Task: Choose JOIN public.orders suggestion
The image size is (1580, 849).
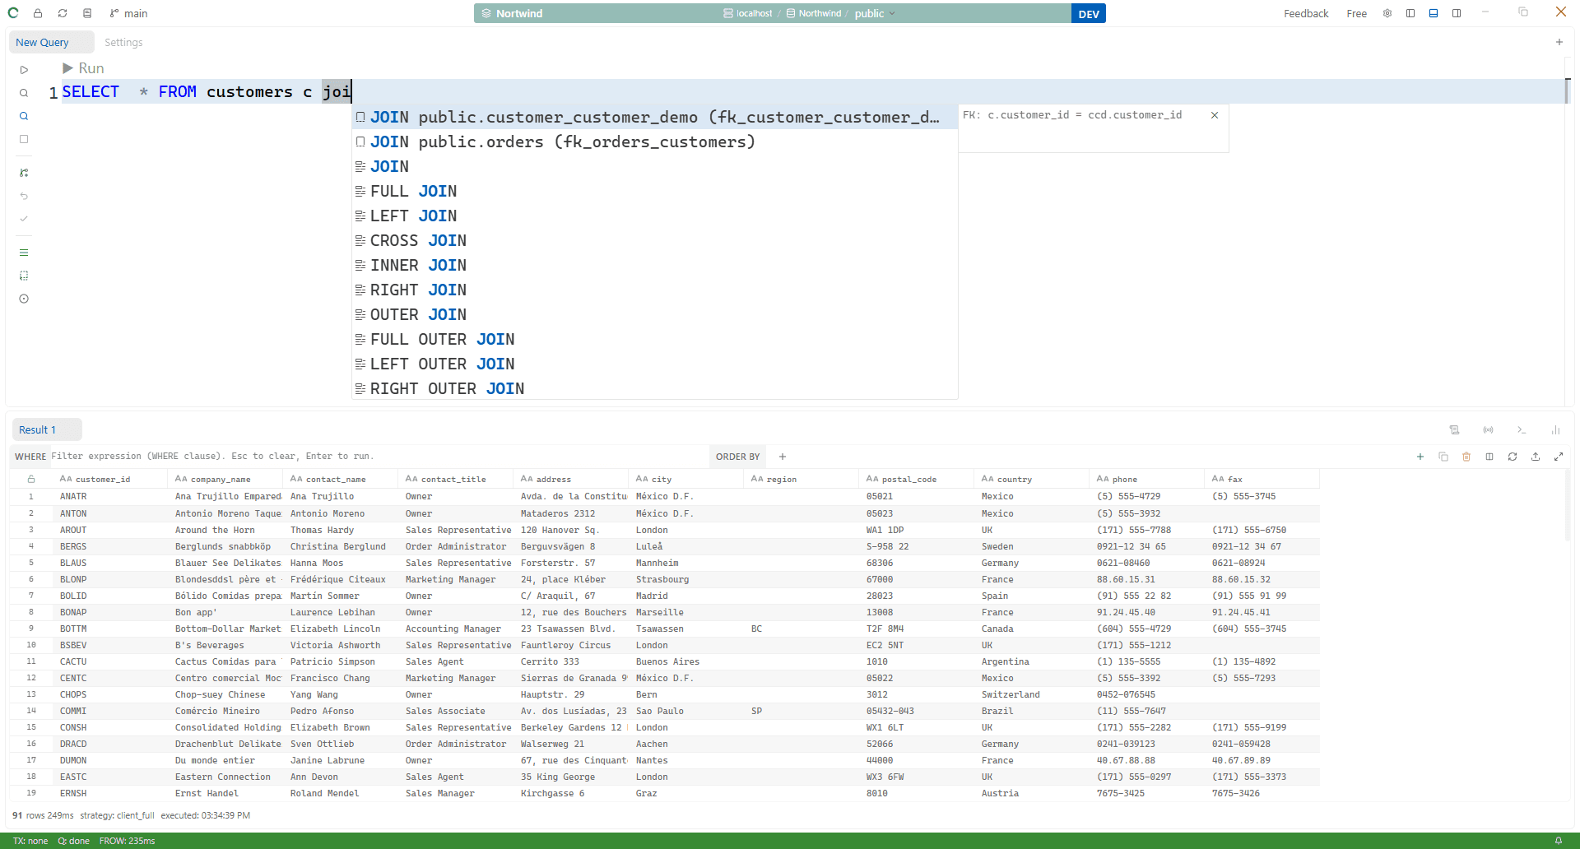Action: pos(654,141)
